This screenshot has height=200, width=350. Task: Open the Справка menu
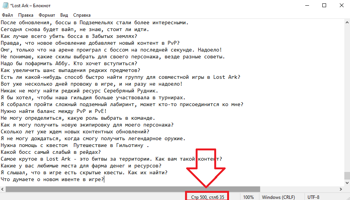click(82, 15)
